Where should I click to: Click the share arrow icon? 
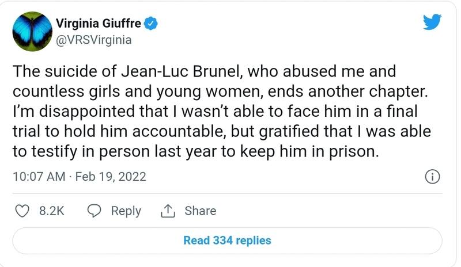click(x=168, y=211)
